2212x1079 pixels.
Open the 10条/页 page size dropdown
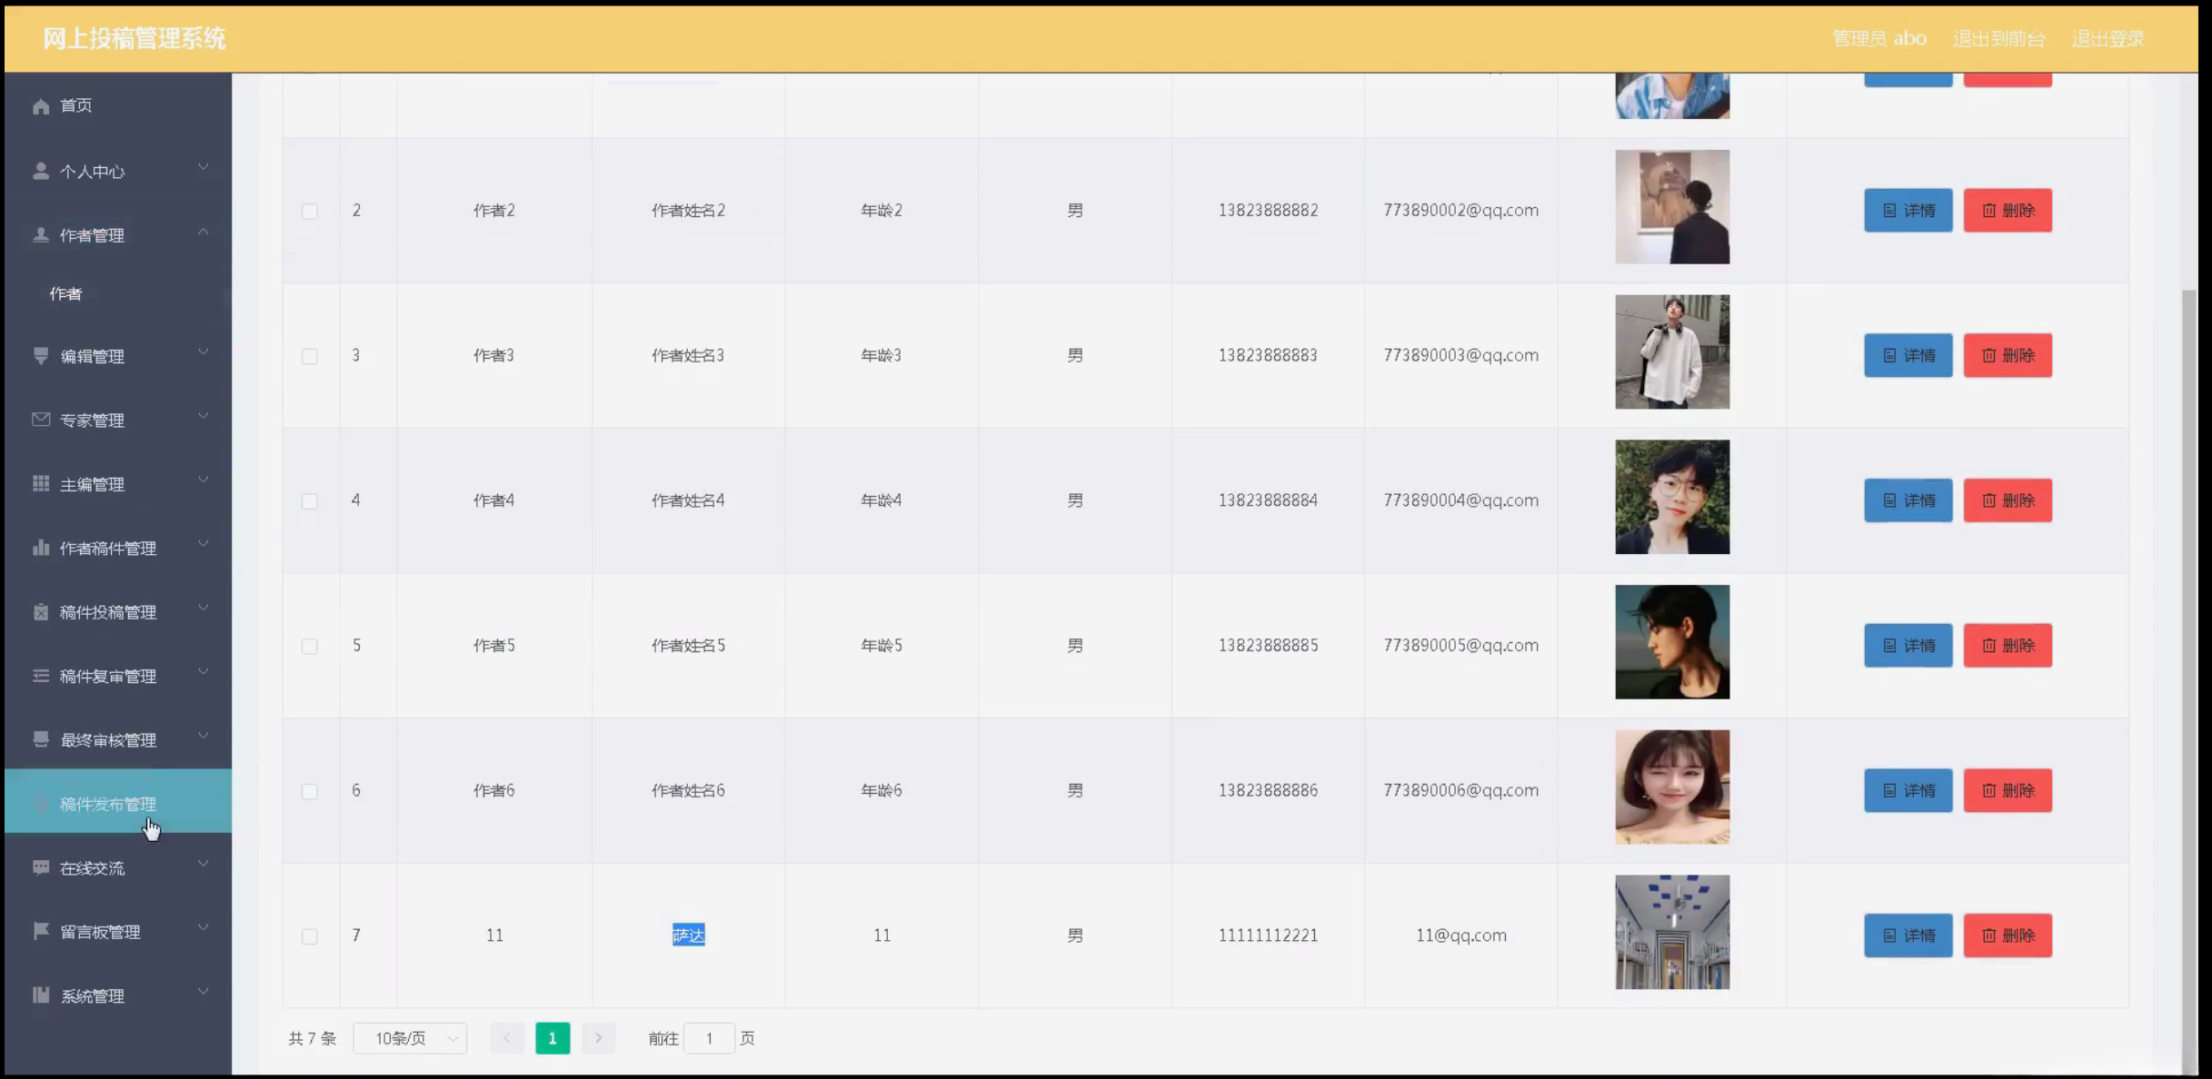pos(410,1038)
